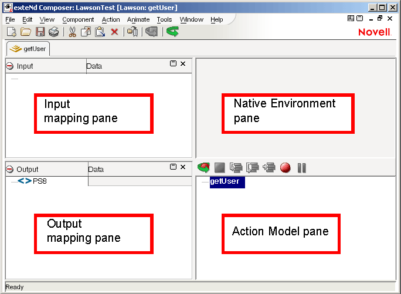Click the window layout icon right of book icon
This screenshot has width=401, height=294.
click(360, 18)
